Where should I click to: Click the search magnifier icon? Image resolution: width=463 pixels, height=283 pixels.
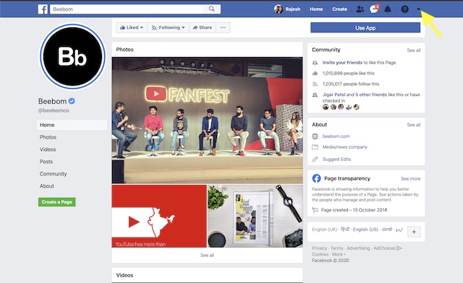[x=212, y=9]
